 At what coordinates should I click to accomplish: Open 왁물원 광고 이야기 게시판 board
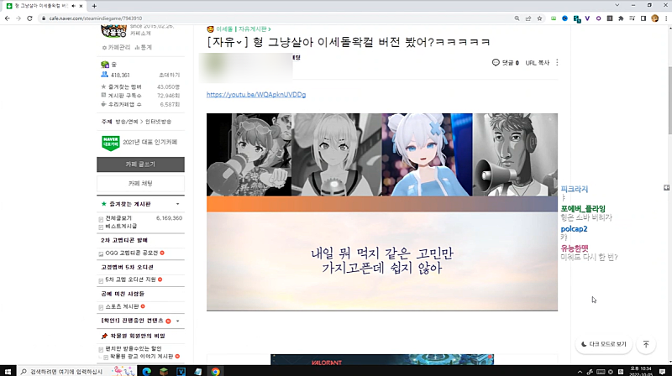(141, 357)
